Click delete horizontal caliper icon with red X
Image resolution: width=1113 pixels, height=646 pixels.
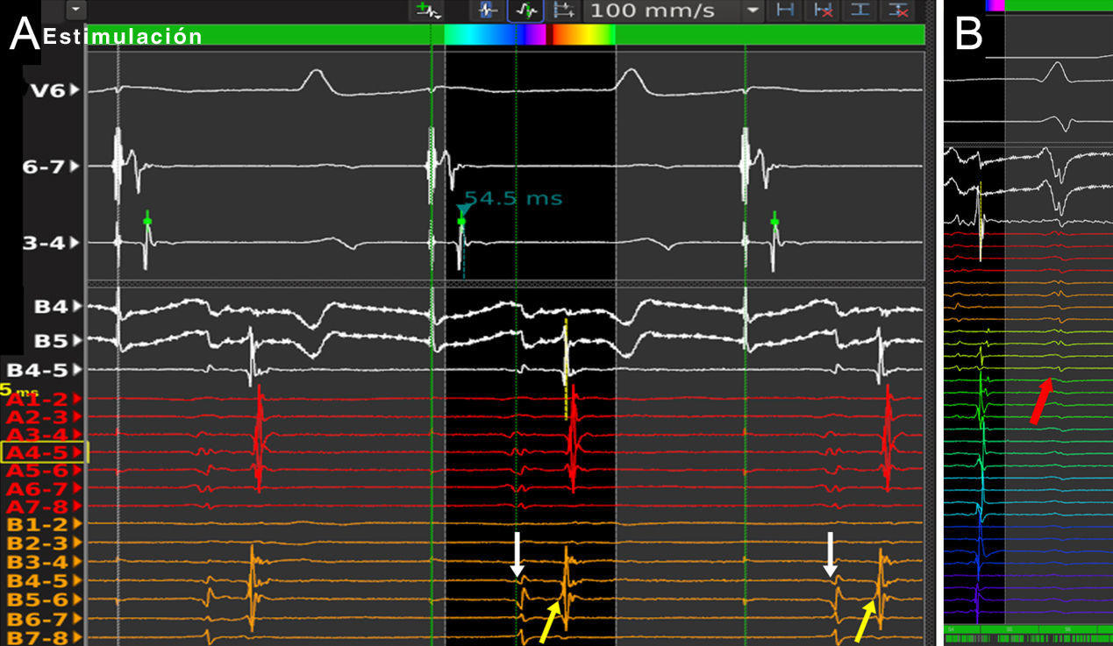pyautogui.click(x=823, y=11)
